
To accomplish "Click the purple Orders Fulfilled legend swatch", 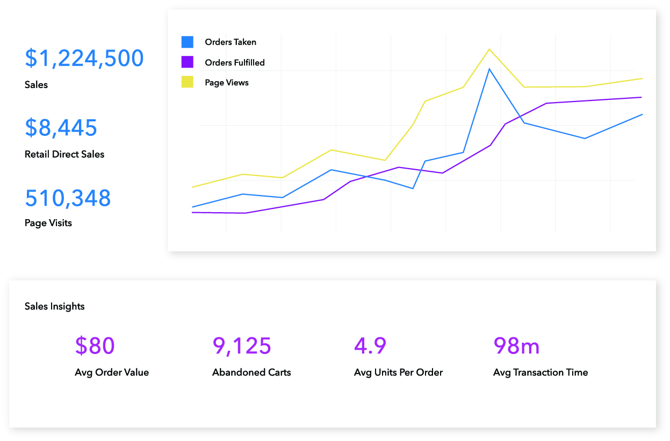I will [x=187, y=62].
